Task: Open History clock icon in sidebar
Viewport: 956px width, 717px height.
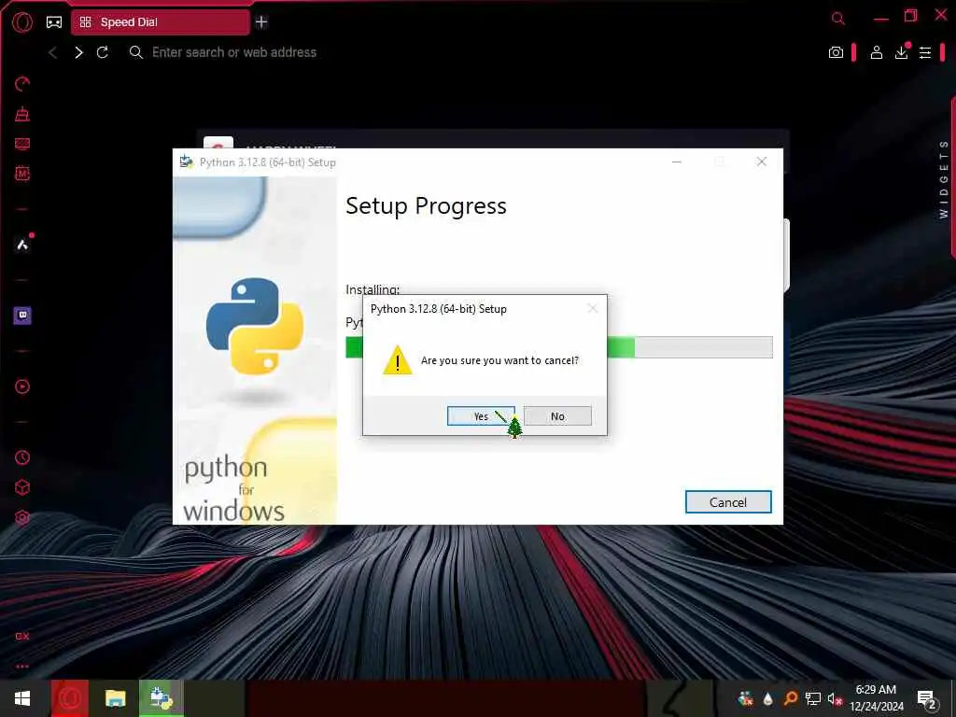Action: (x=22, y=457)
